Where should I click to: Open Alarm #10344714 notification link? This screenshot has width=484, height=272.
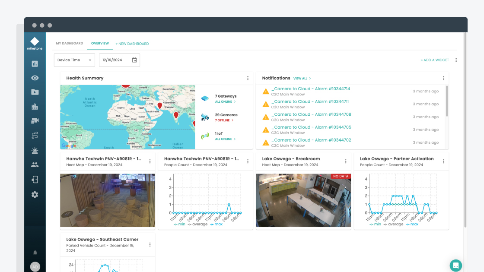tap(311, 89)
